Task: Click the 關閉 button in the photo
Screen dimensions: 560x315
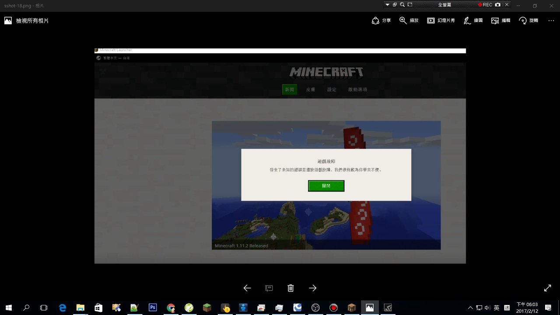Action: [x=326, y=186]
